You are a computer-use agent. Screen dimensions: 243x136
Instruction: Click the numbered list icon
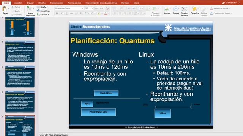coord(121,8)
